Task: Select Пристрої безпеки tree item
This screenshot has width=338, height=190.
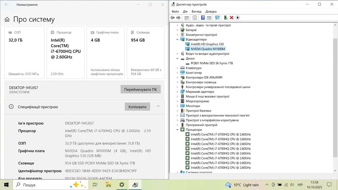Action: click(198, 111)
